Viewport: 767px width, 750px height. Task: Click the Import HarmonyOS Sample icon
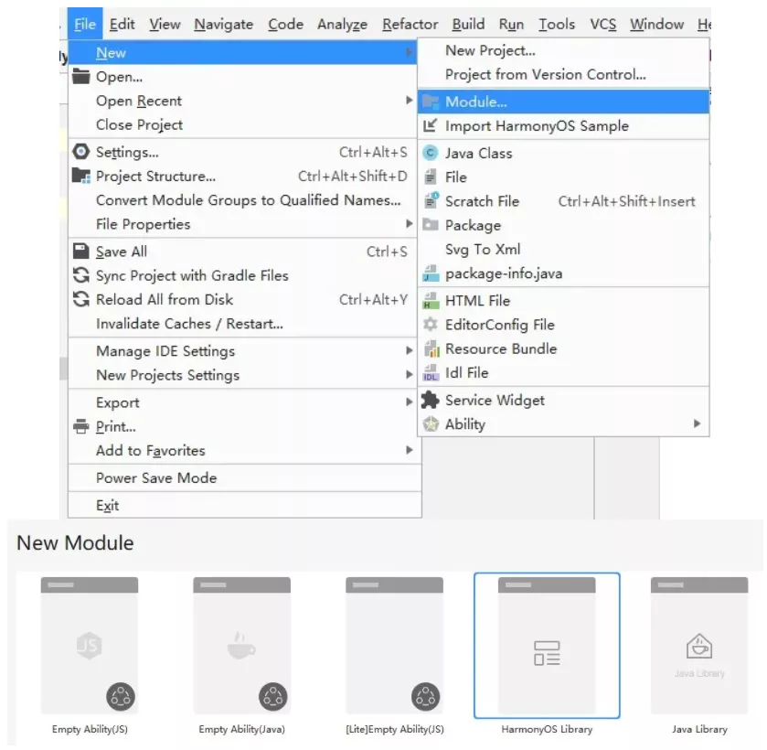pyautogui.click(x=431, y=126)
